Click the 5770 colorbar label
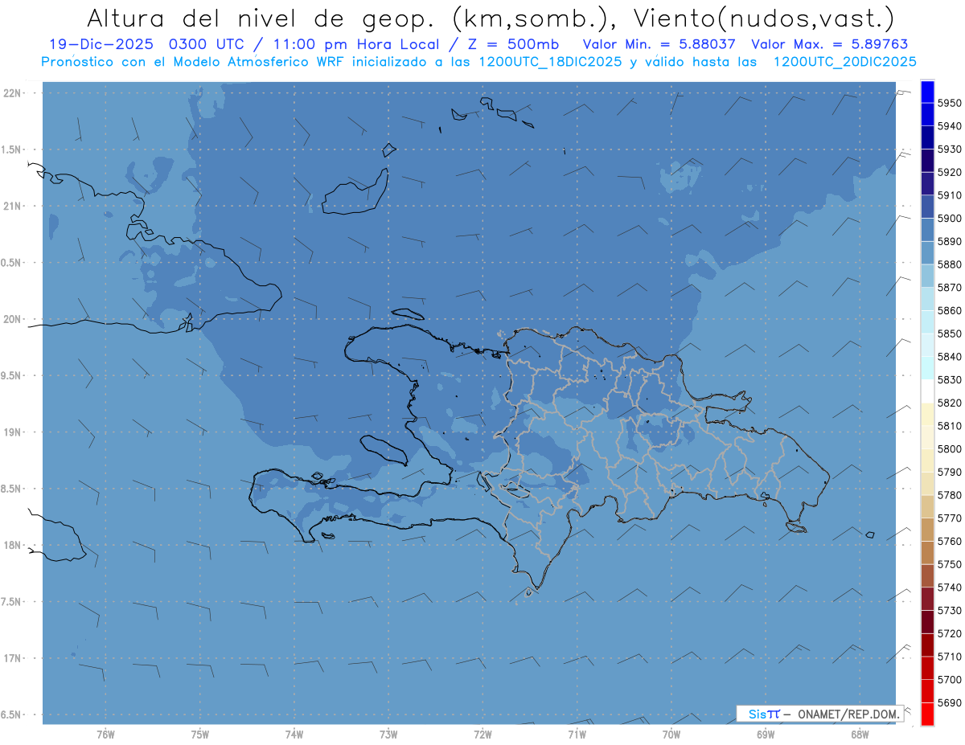965x745 pixels. tap(950, 518)
